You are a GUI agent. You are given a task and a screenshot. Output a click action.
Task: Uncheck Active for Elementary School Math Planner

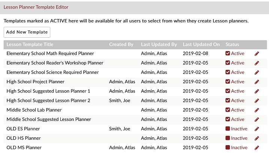pos(228,53)
